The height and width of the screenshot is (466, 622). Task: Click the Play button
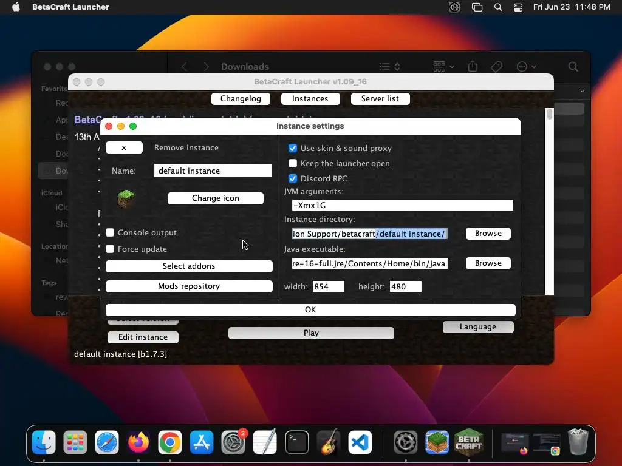click(x=311, y=333)
